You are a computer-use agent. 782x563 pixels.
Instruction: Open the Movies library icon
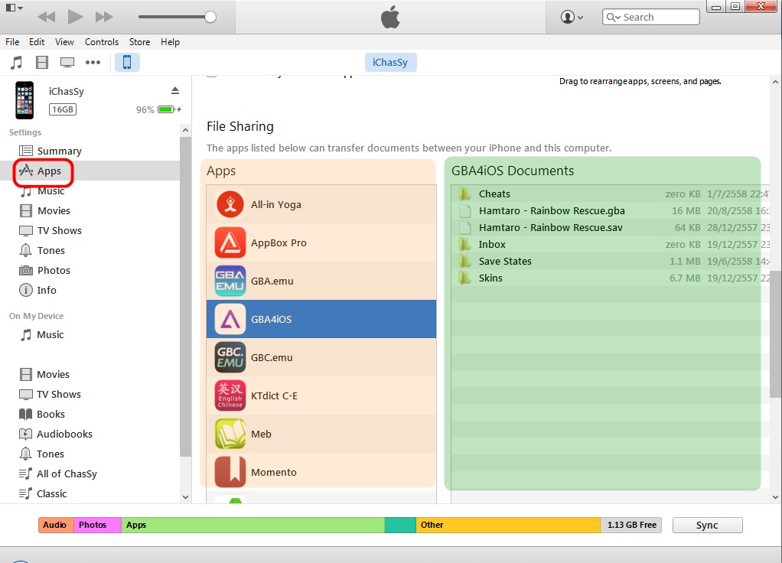[x=42, y=62]
